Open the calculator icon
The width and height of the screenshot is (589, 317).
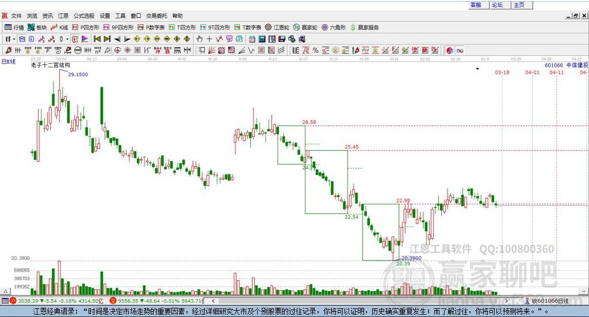[262, 39]
